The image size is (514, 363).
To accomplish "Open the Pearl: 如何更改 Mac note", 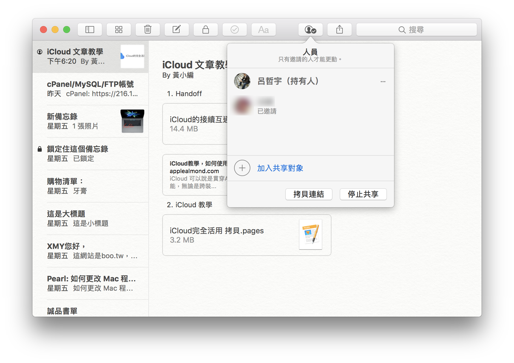I will (90, 283).
